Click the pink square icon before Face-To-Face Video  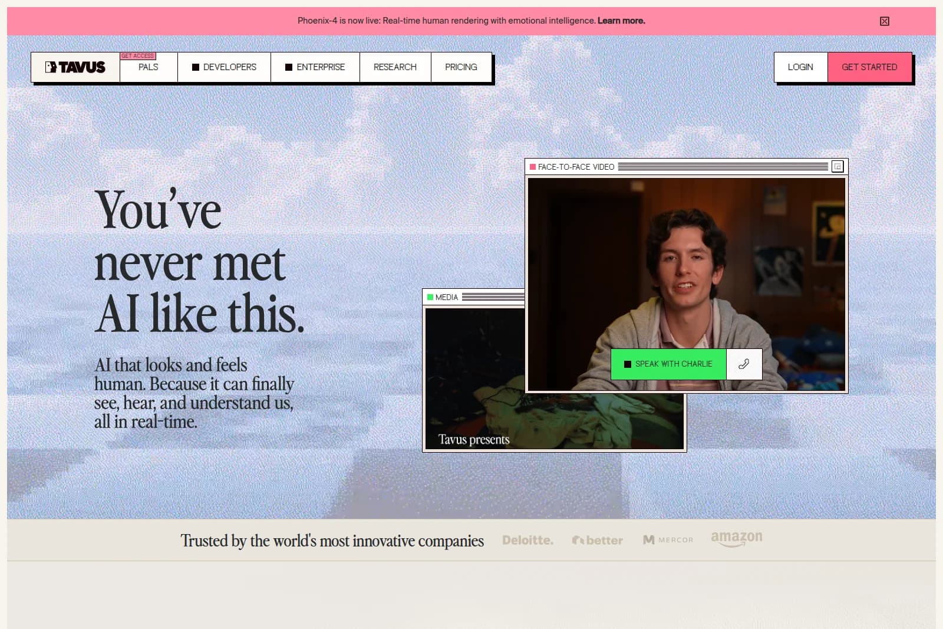532,167
